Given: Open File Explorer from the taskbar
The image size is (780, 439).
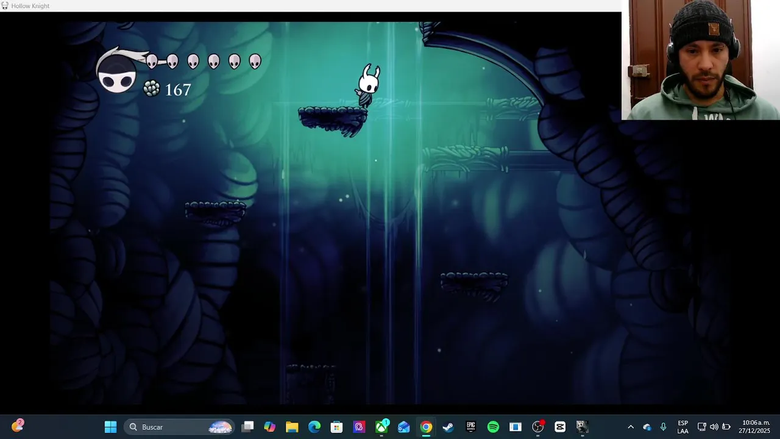Looking at the screenshot, I should [x=292, y=427].
